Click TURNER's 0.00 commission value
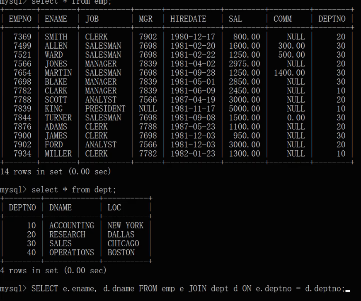The height and width of the screenshot is (301, 361). (x=296, y=117)
